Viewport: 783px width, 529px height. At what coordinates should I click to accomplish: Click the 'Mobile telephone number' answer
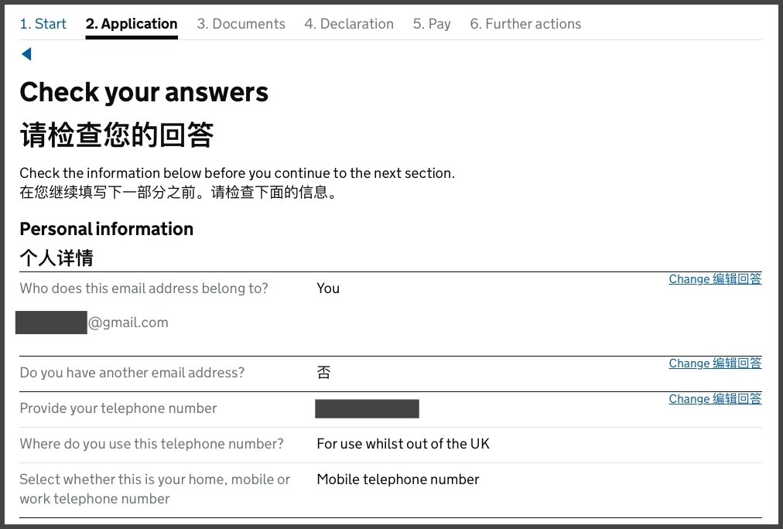pos(398,480)
